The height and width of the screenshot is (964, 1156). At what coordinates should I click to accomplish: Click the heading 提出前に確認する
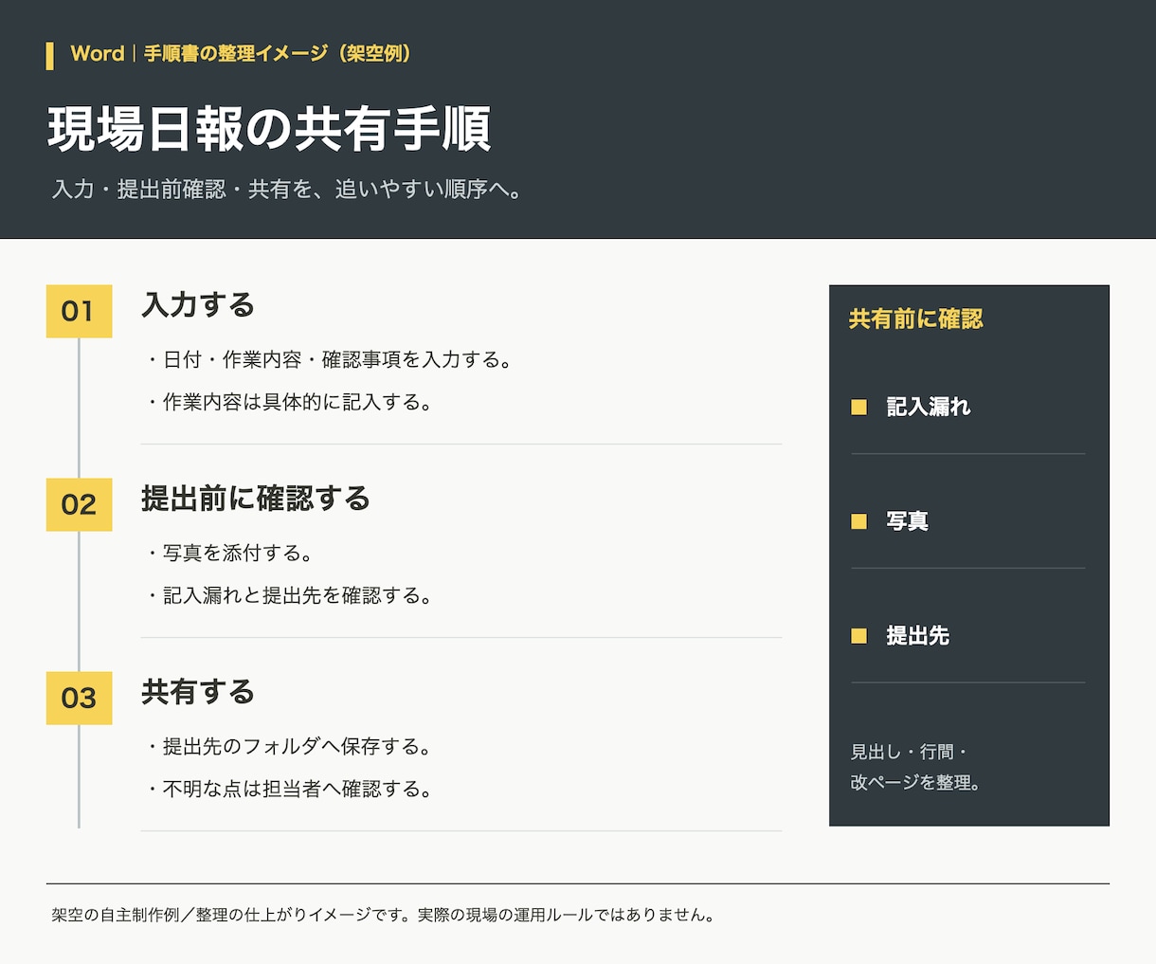[x=256, y=499]
